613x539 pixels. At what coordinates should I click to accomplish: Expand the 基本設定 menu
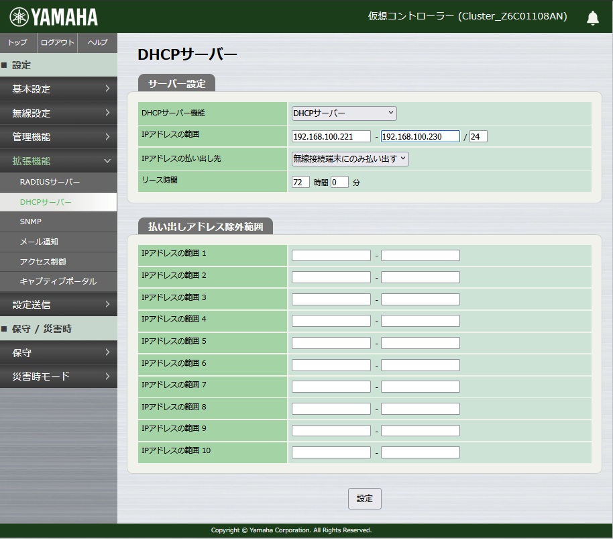[58, 89]
